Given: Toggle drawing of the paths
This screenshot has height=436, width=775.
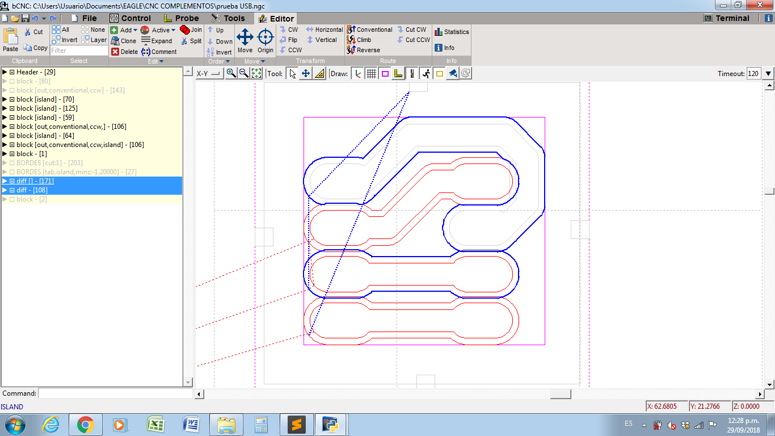Looking at the screenshot, I should pyautogui.click(x=412, y=73).
